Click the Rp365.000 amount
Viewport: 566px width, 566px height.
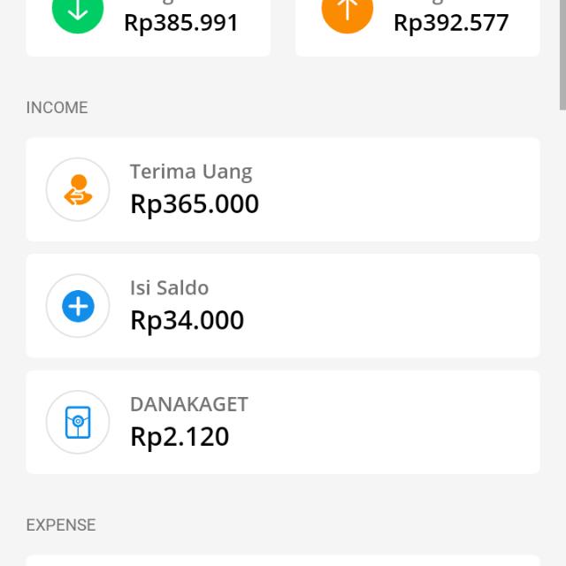click(195, 204)
